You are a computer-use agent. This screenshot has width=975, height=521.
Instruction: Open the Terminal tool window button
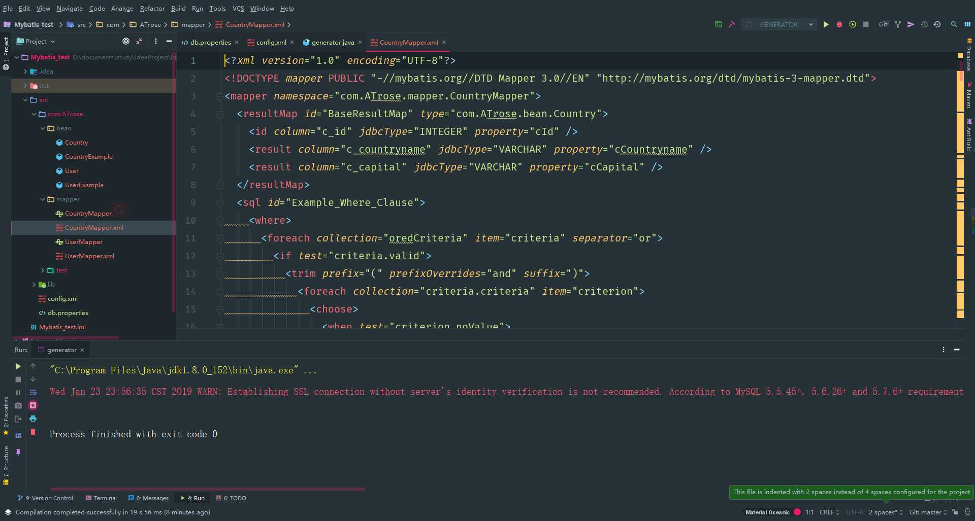101,498
